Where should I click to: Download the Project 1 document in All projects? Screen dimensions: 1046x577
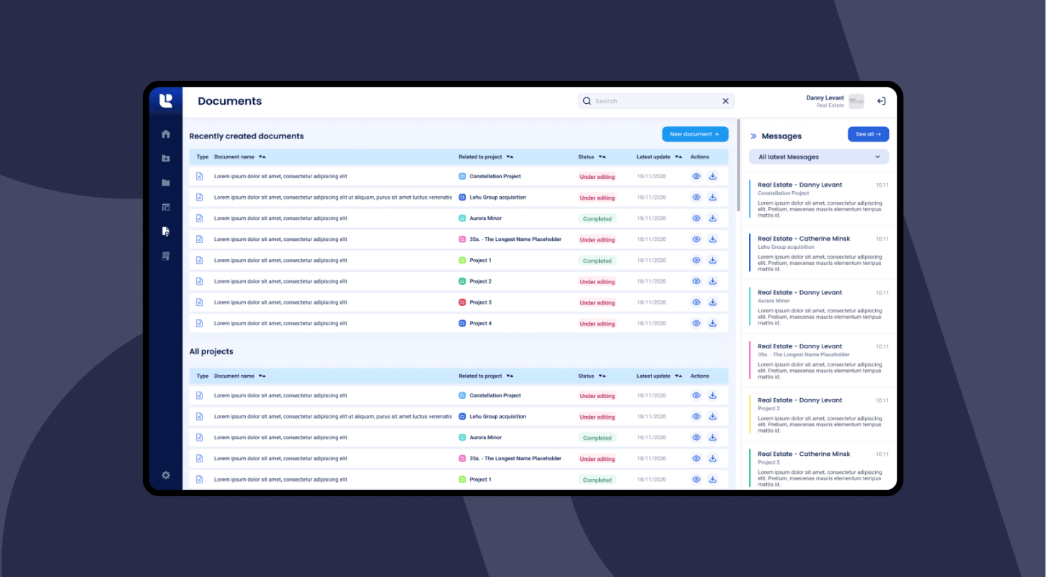(x=712, y=480)
